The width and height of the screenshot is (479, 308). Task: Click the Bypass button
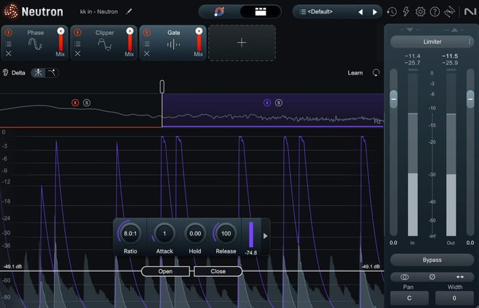(x=432, y=260)
